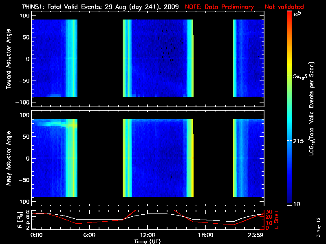Screen dimensions: 326x244
Task: Click the red 'L Shell' axis label
Action: point(276,220)
